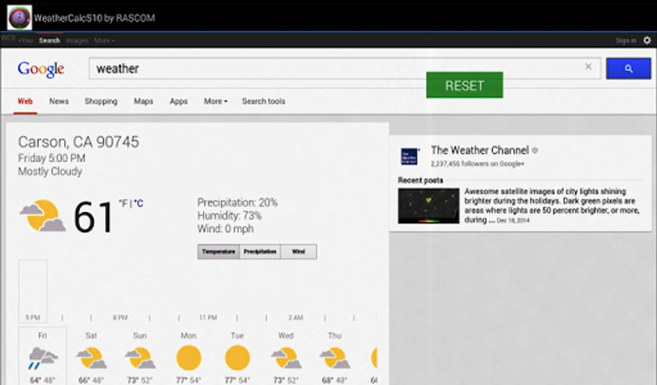The image size is (657, 385).
Task: Click the Precipitation: 20% text
Action: pos(237,202)
